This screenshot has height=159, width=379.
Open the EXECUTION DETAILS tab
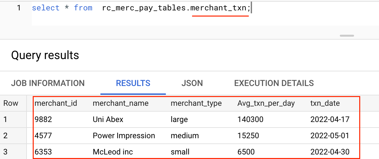pos(274,83)
